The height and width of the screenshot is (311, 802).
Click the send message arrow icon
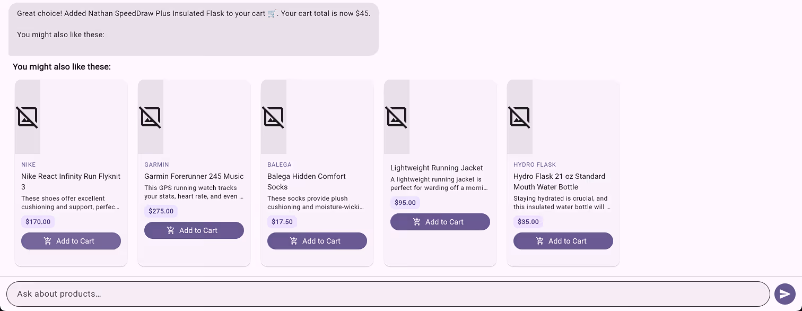[x=784, y=294]
